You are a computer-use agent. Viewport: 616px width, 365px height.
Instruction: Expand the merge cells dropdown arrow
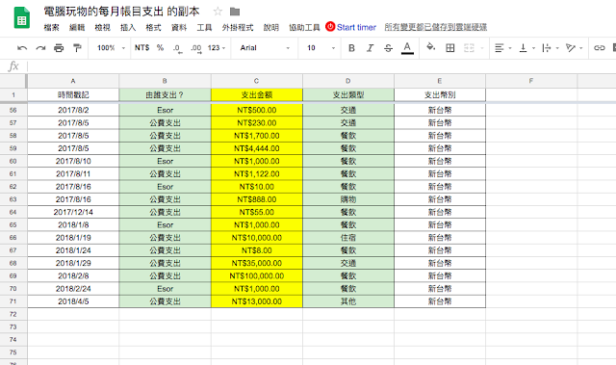[482, 48]
